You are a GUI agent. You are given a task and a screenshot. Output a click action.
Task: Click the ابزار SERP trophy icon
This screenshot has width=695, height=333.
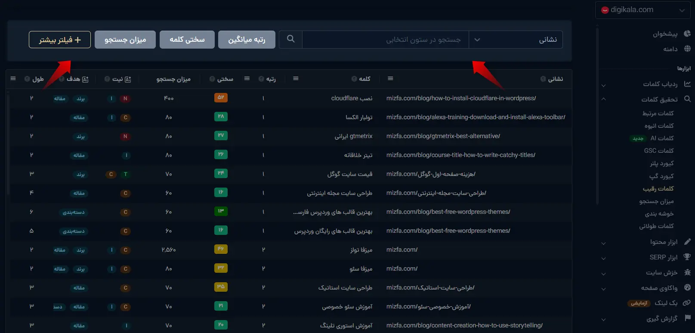pyautogui.click(x=687, y=257)
